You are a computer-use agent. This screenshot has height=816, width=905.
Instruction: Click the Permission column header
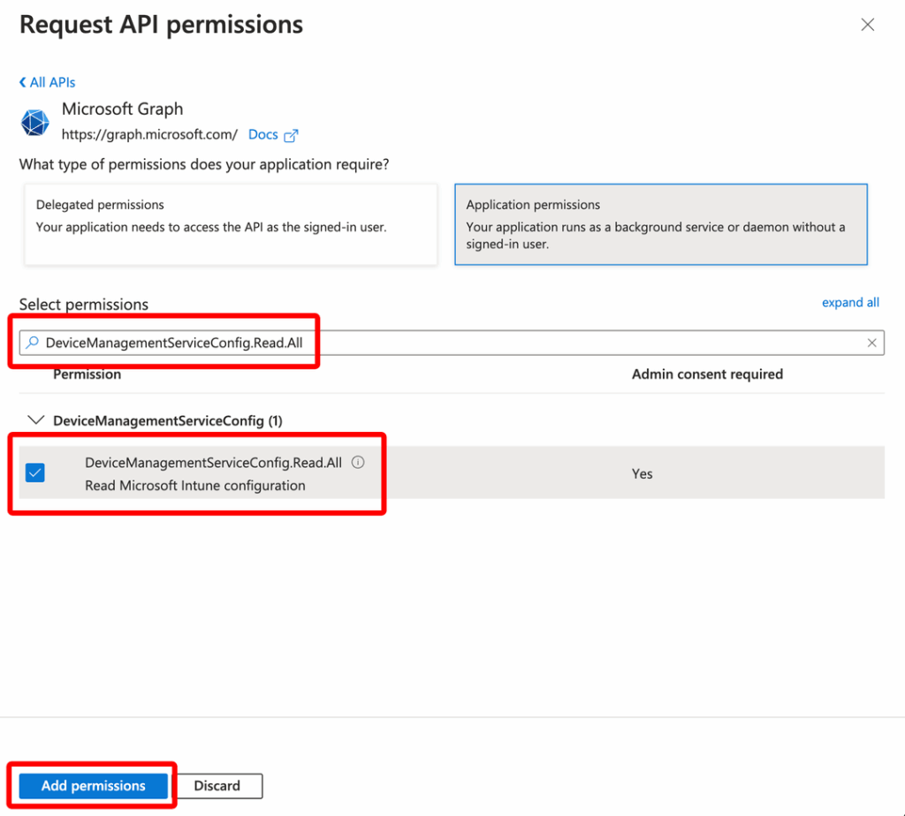(87, 374)
